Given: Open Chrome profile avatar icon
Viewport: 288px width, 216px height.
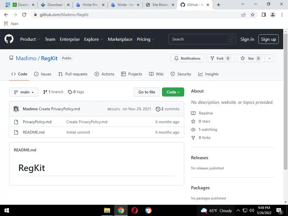Looking at the screenshot, I should point(273,15).
